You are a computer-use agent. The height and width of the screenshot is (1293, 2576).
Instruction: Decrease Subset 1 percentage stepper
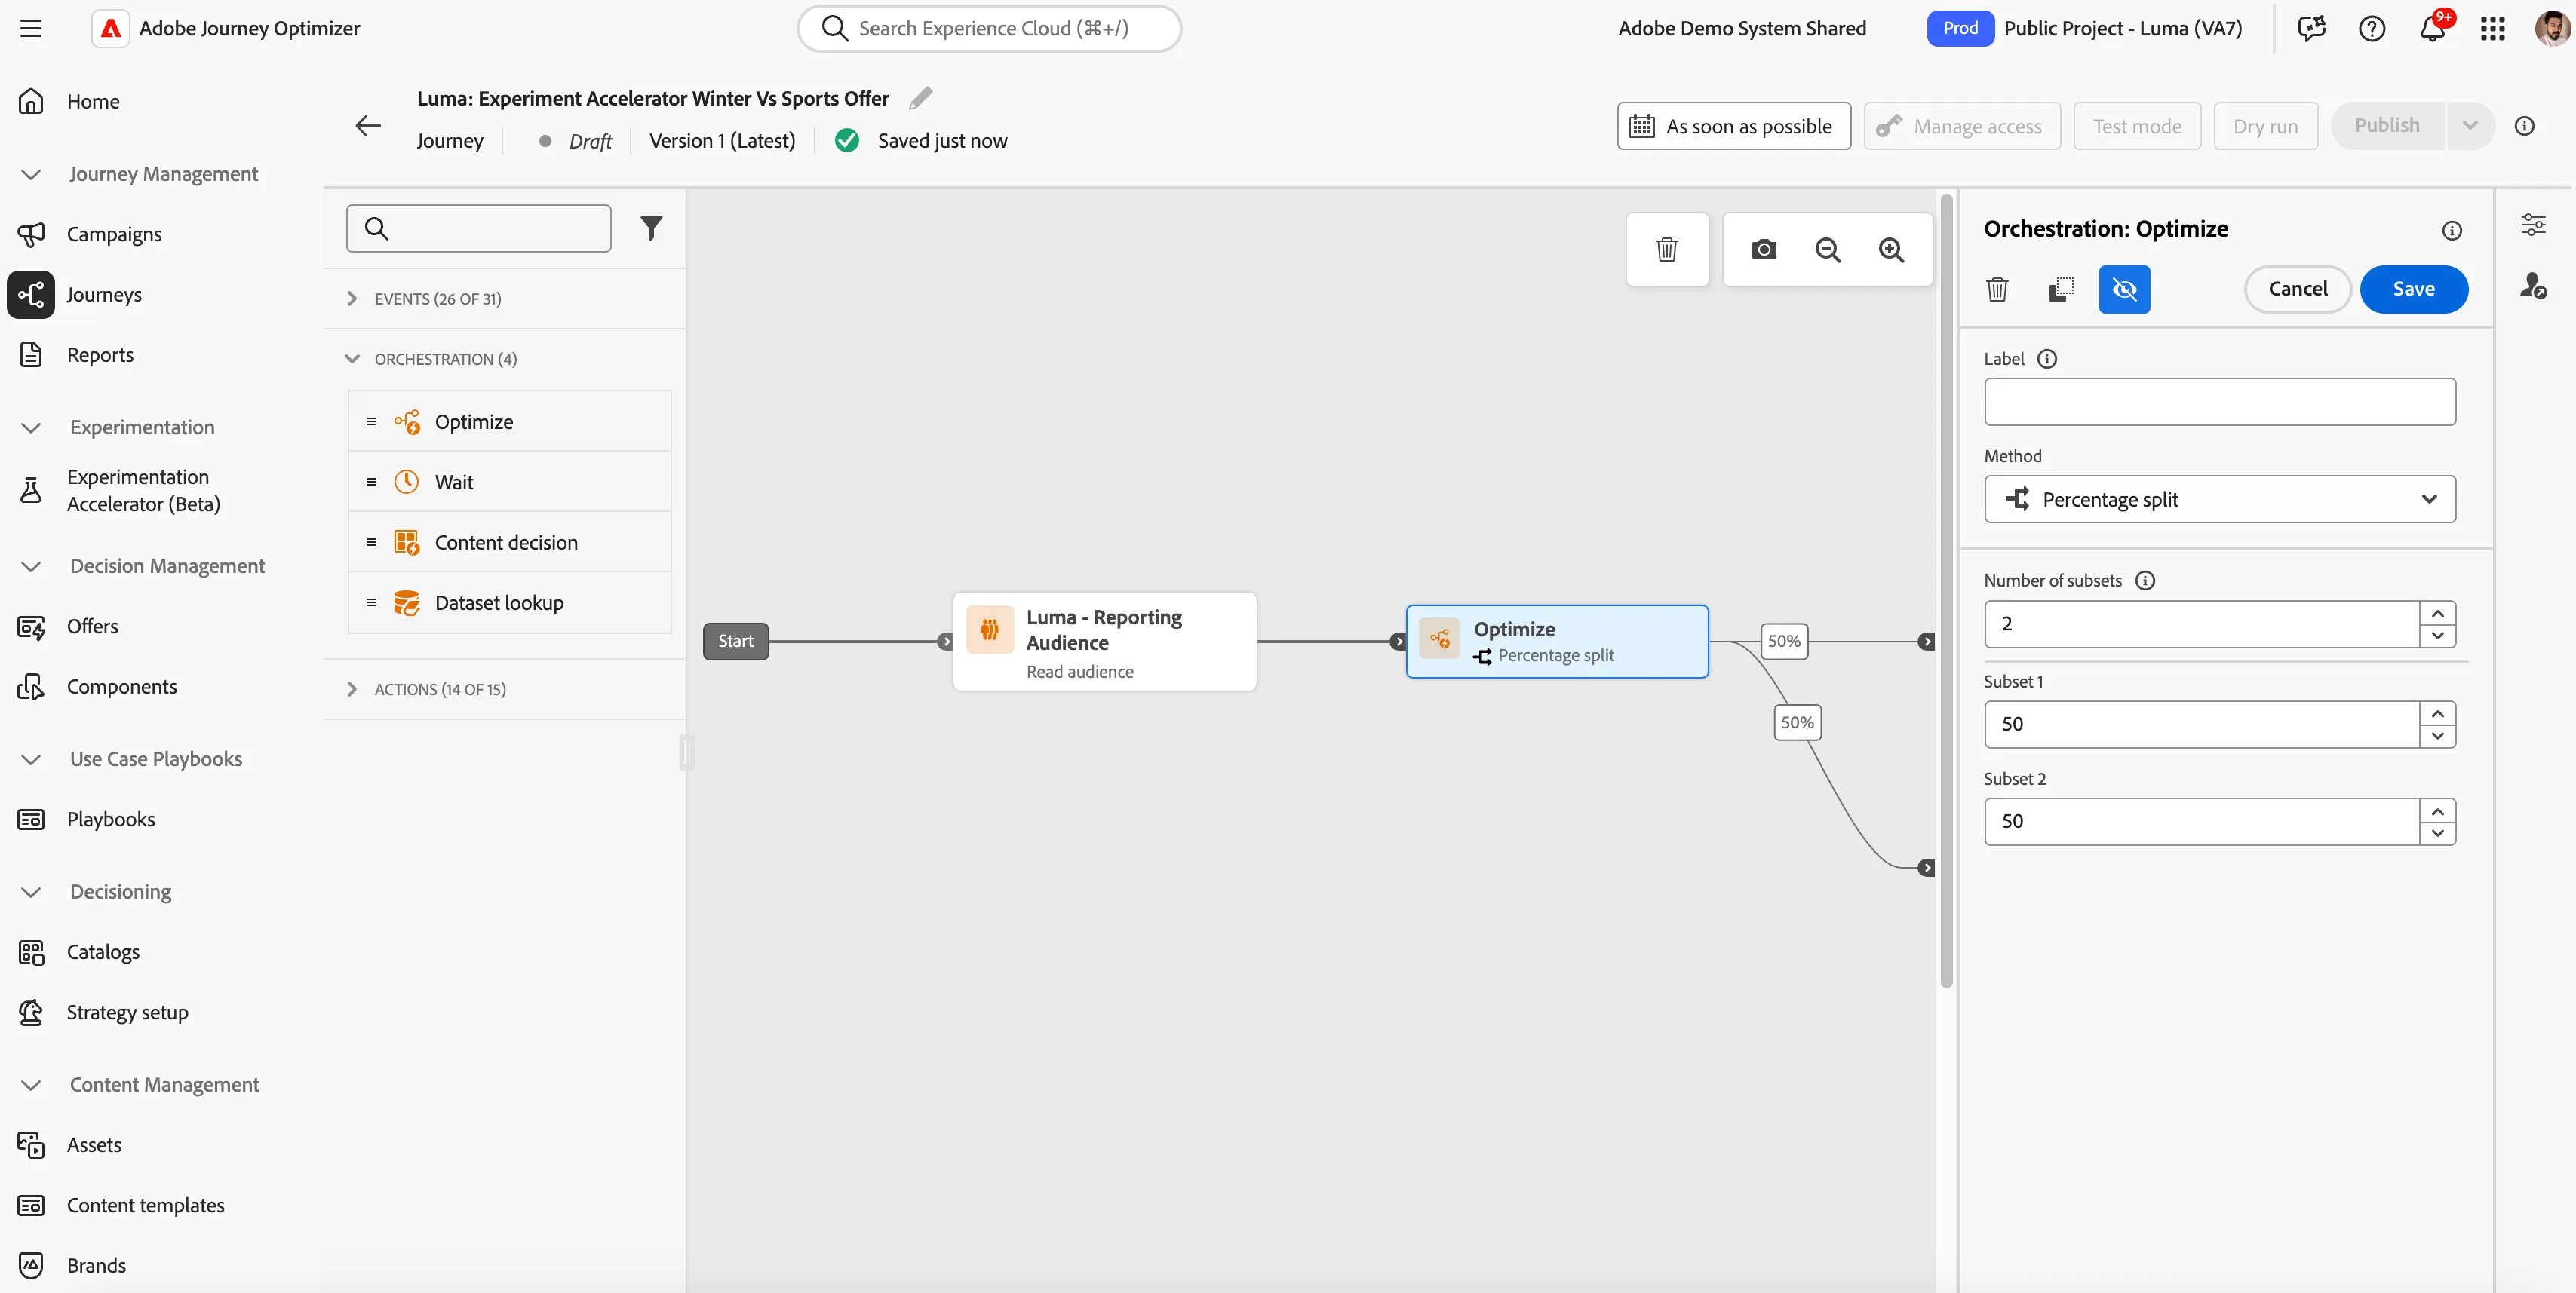(x=2437, y=735)
